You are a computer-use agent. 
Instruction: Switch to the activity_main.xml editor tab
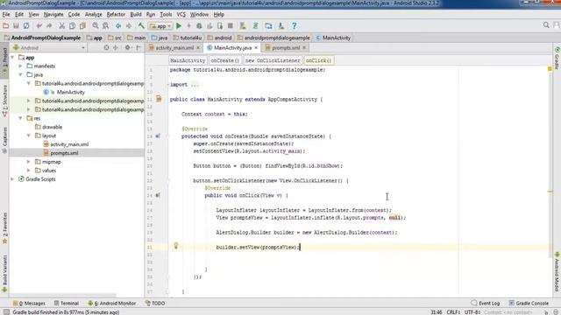tap(174, 47)
